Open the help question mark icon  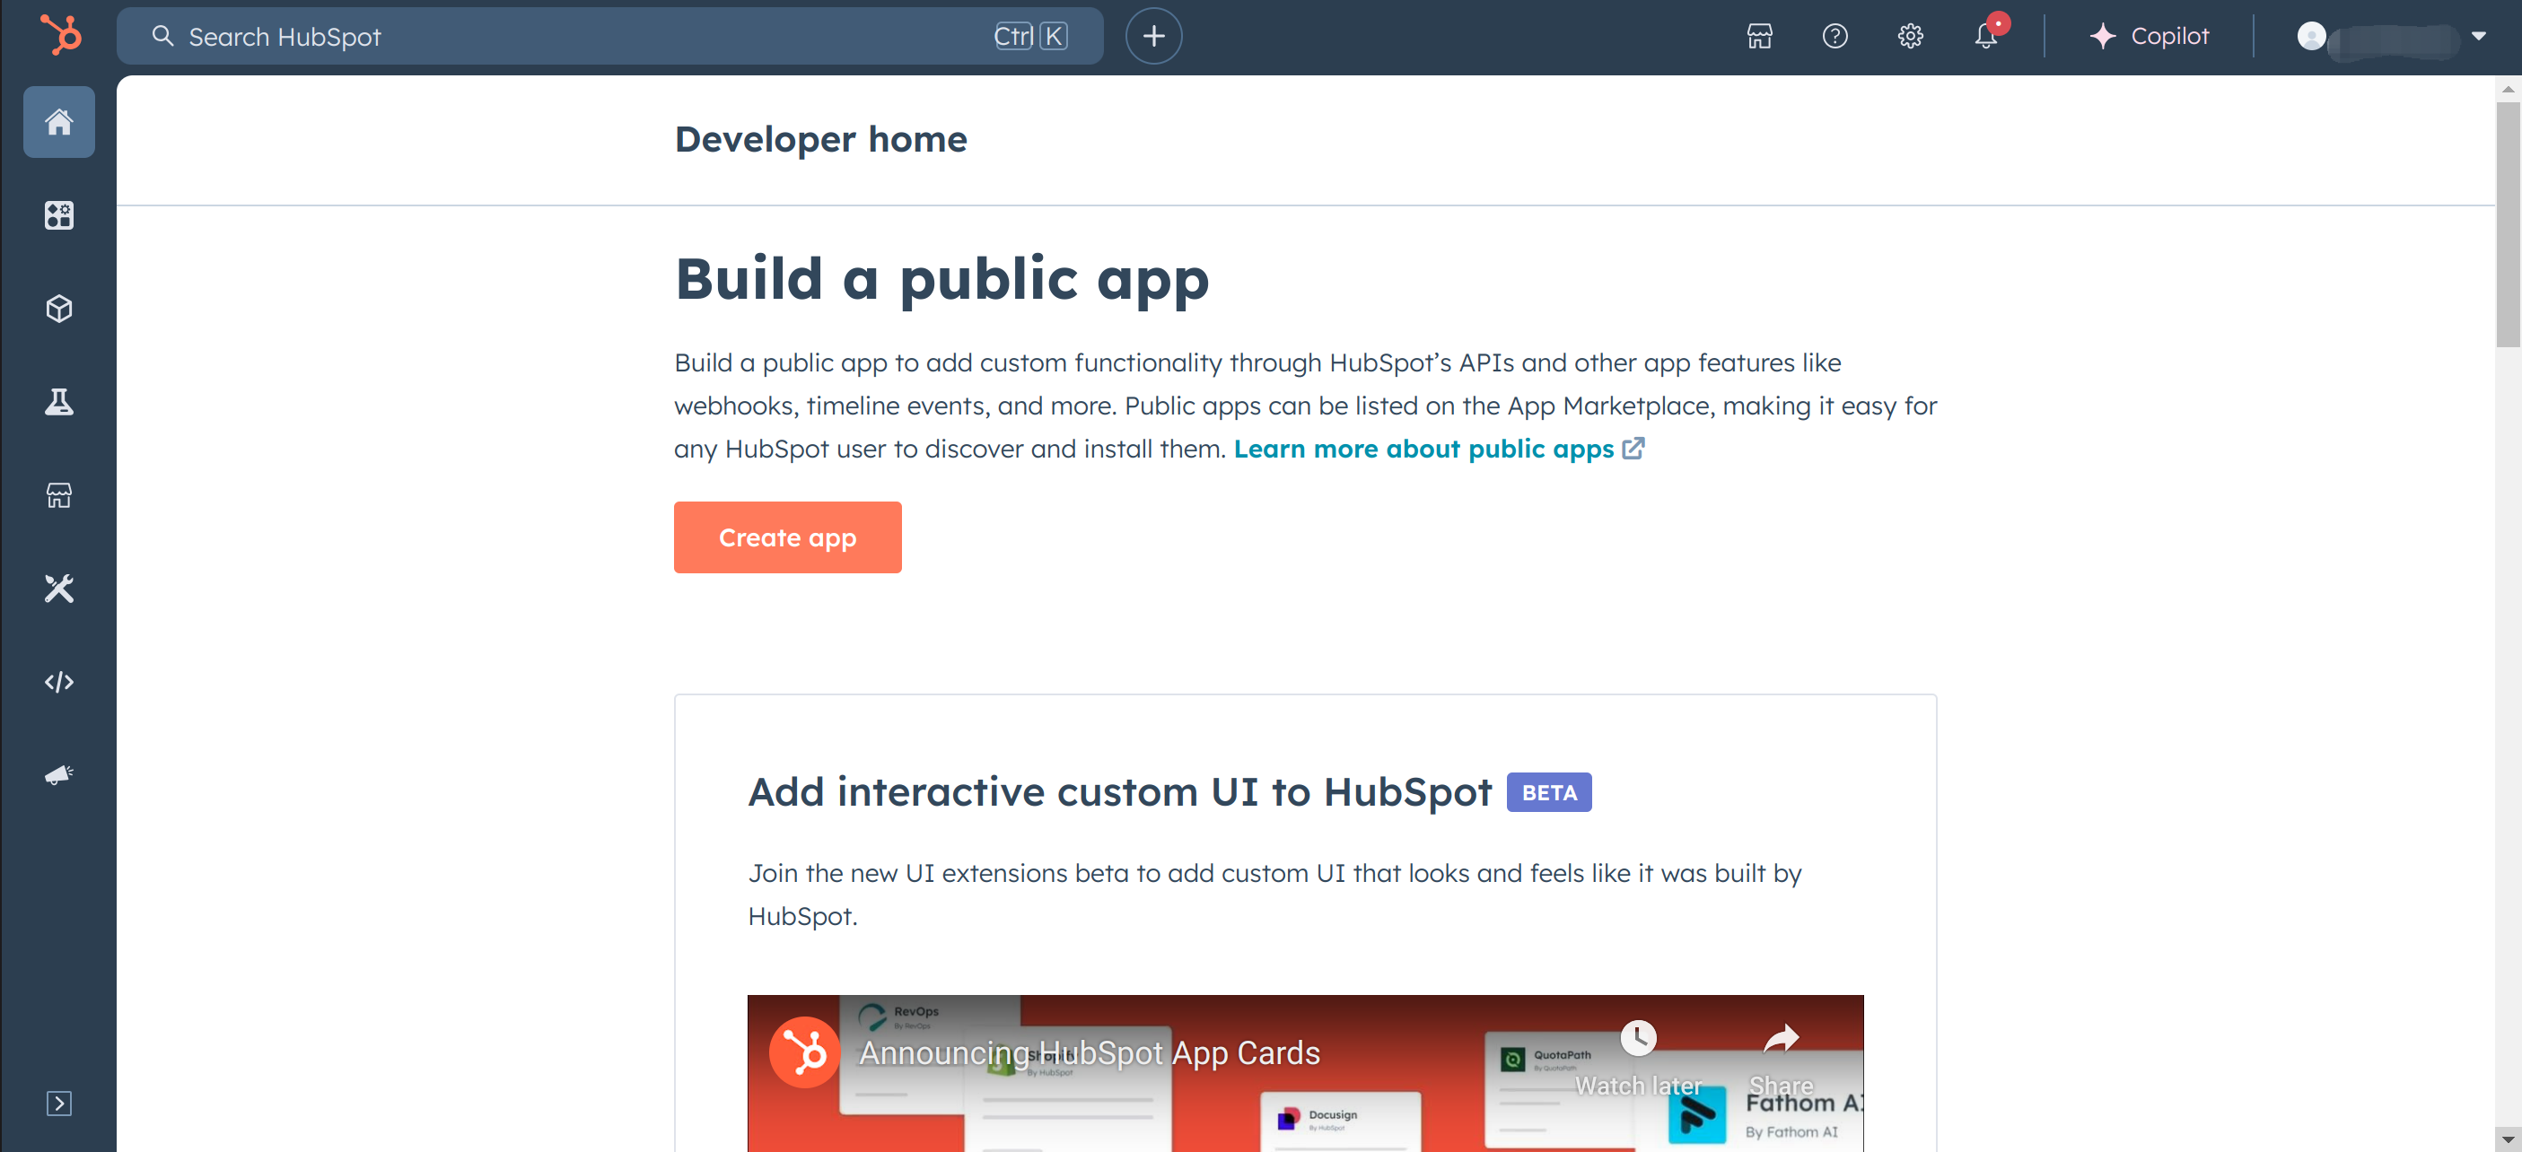pyautogui.click(x=1834, y=36)
